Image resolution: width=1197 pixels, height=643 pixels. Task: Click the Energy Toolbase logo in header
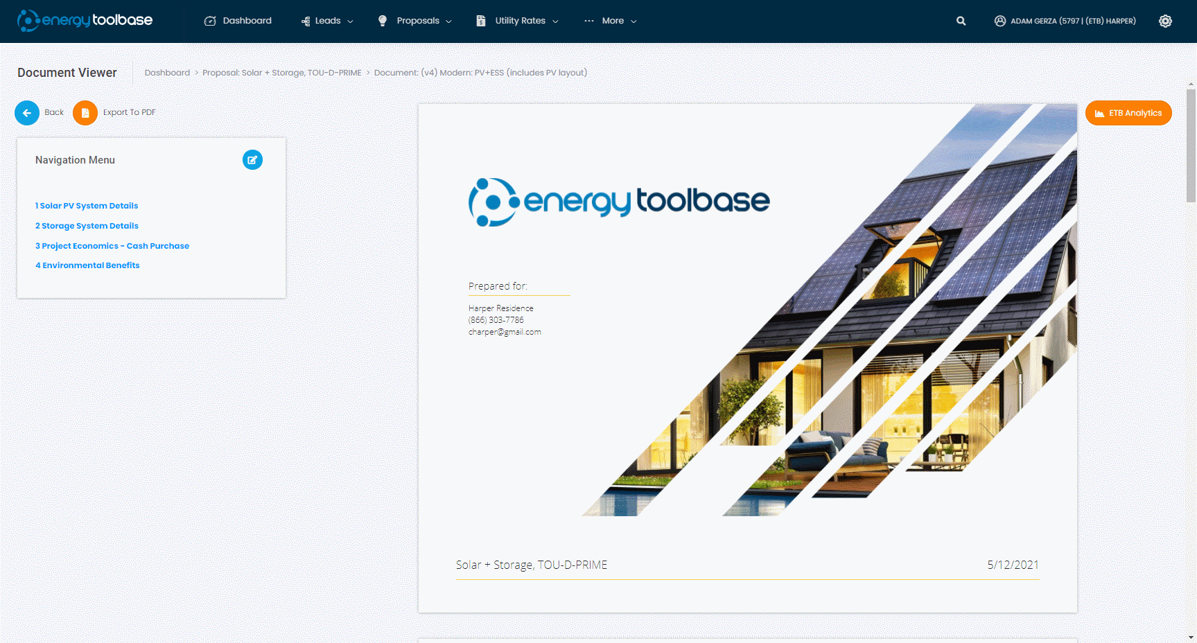85,21
